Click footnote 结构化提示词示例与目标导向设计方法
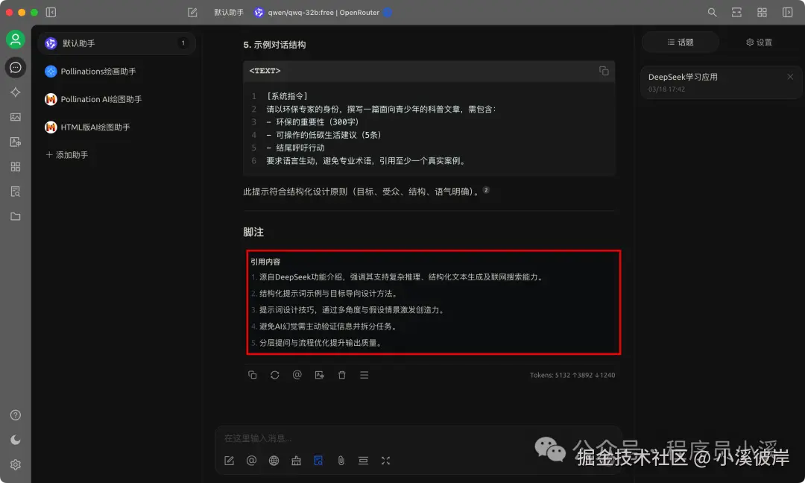The height and width of the screenshot is (483, 805). [329, 293]
